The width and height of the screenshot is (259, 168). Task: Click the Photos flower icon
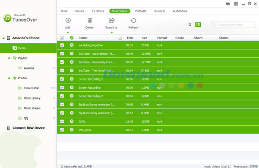[x=15, y=78]
